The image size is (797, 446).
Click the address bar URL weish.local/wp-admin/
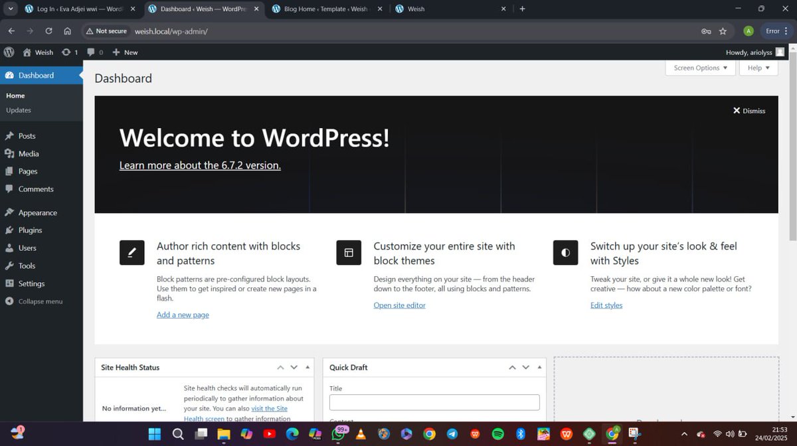(x=171, y=31)
